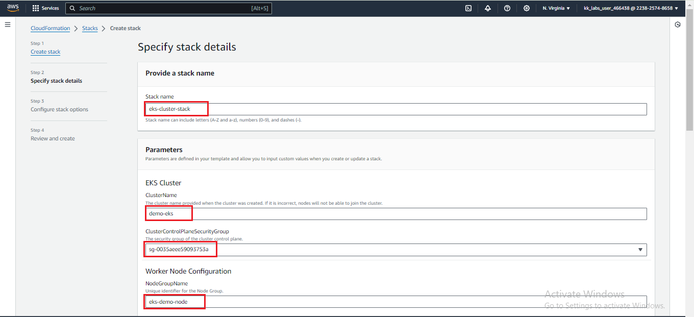This screenshot has height=317, width=694.
Task: Open the Services grid menu
Action: 45,8
